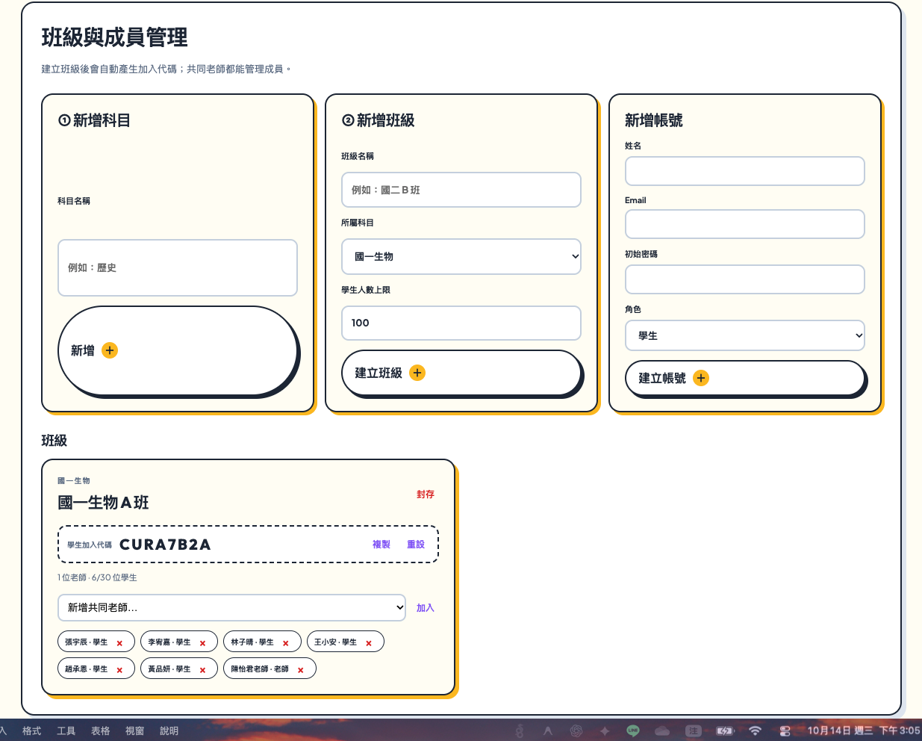Open Wi-Fi status in the menu bar
The width and height of the screenshot is (922, 741).
tap(755, 731)
